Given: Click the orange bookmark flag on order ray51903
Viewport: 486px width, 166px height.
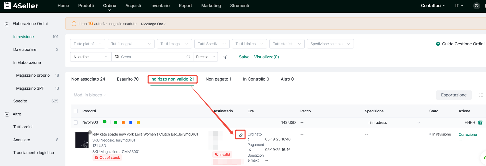Looking at the screenshot, I should pos(123,122).
